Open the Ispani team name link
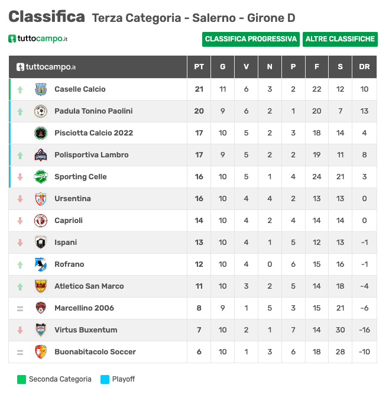389x394 pixels. pyautogui.click(x=66, y=242)
